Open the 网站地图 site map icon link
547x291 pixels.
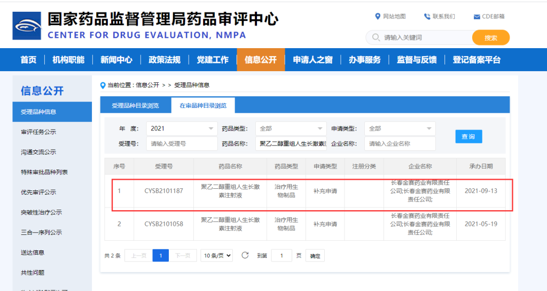[378, 17]
